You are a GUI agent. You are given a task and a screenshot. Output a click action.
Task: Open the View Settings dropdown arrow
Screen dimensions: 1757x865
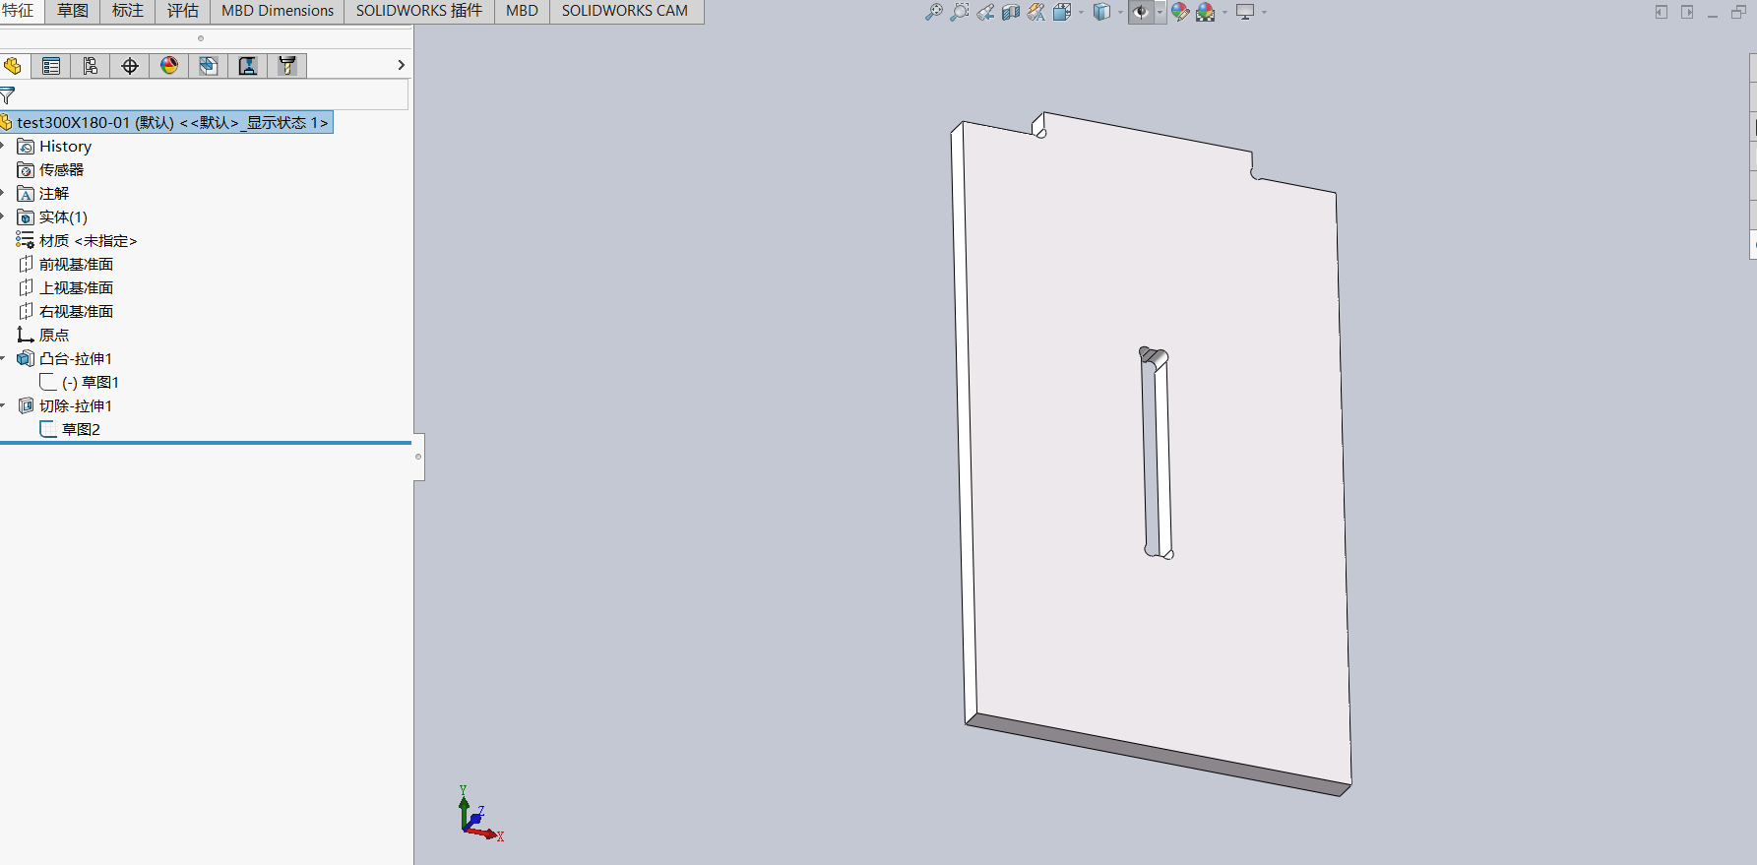point(1264,12)
